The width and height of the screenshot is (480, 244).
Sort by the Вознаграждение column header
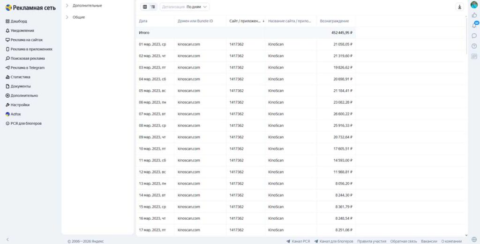[334, 21]
